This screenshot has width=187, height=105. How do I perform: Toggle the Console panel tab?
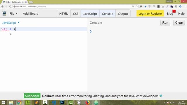108,14
